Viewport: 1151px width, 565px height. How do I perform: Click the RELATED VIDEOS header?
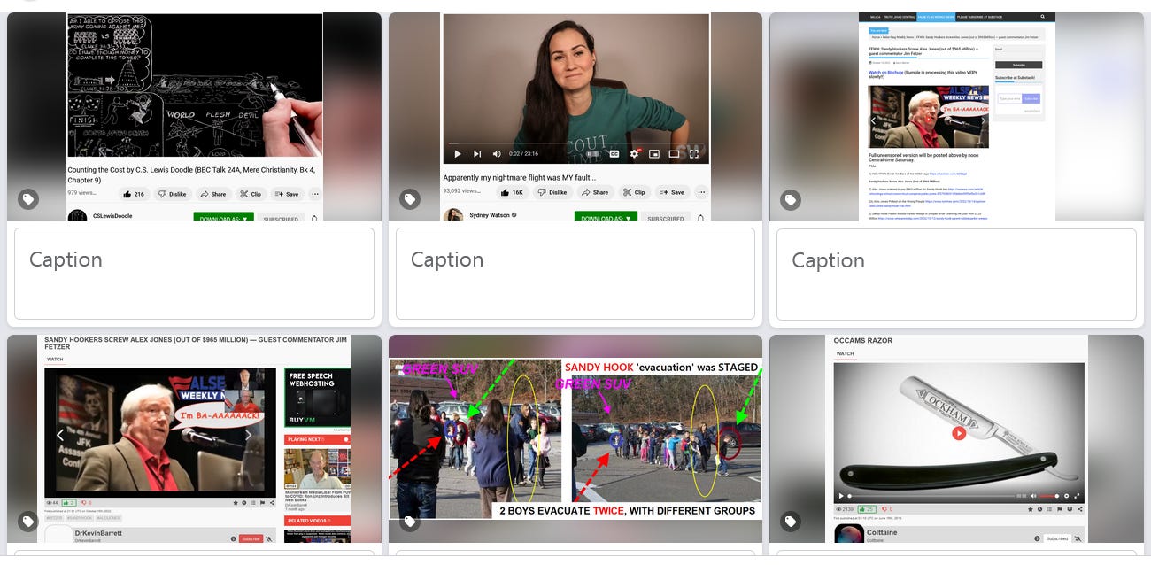pyautogui.click(x=317, y=521)
